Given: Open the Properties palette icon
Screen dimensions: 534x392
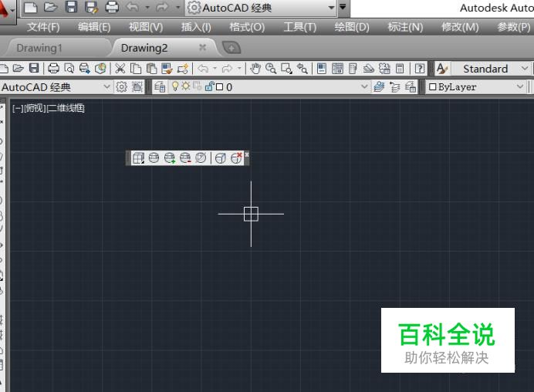Looking at the screenshot, I should pos(322,69).
